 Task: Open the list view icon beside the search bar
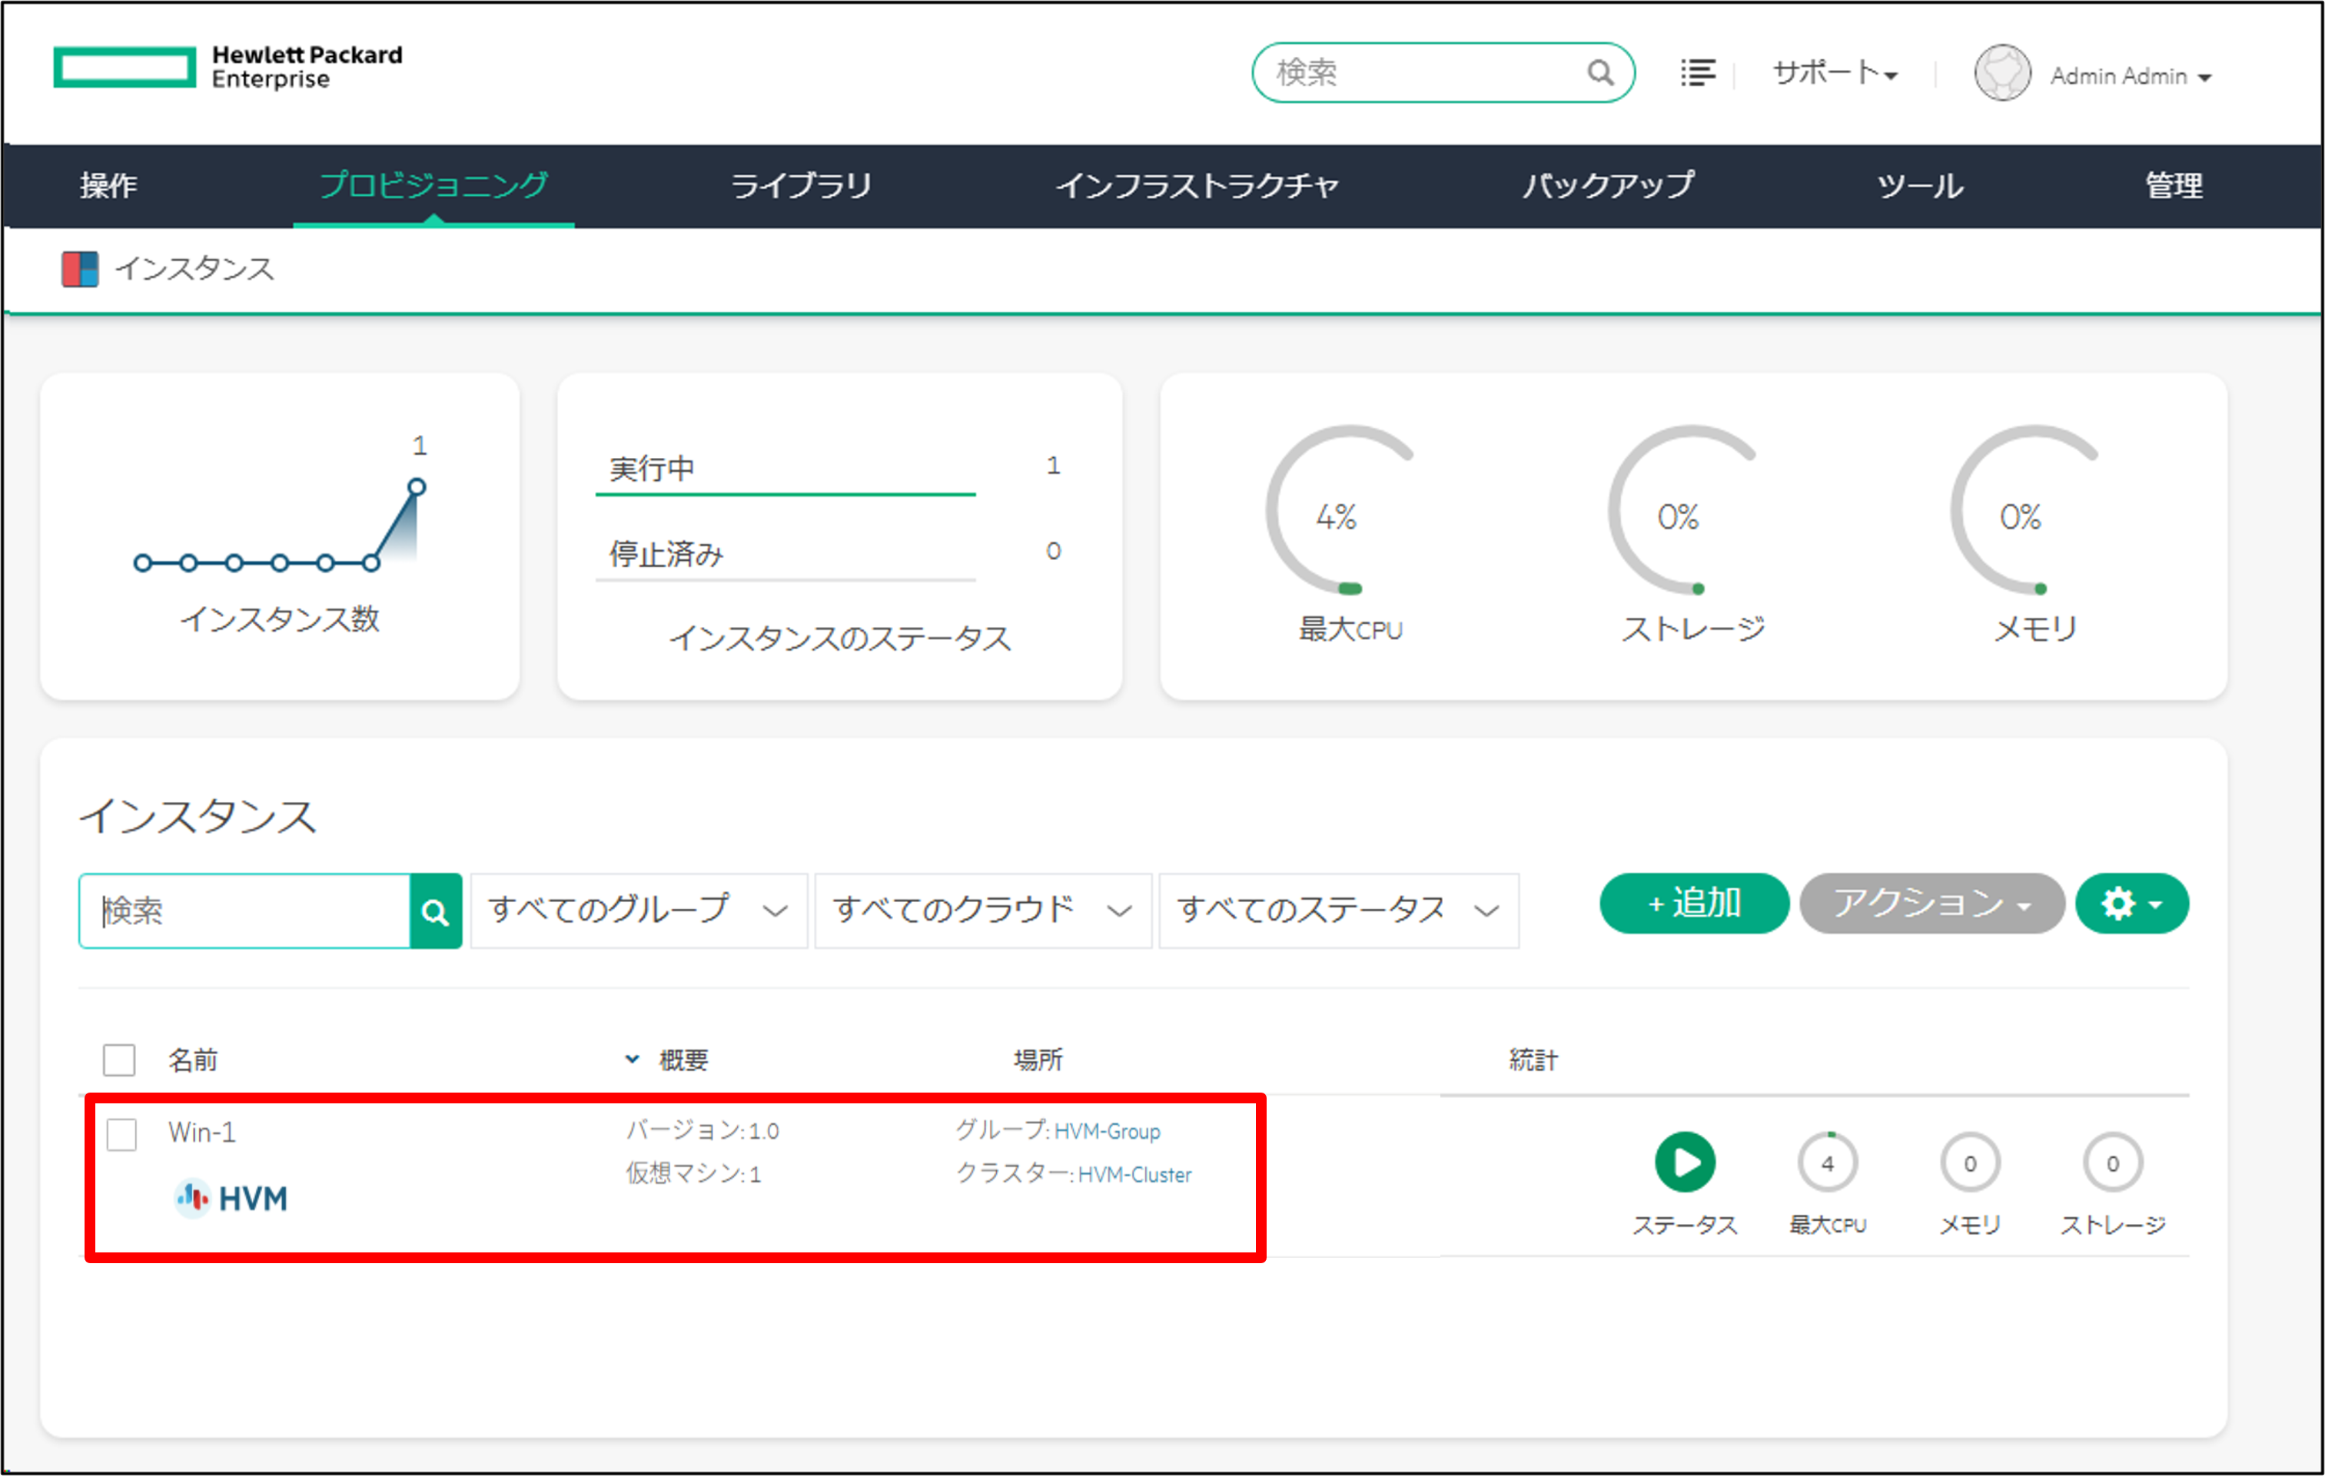pos(1697,71)
